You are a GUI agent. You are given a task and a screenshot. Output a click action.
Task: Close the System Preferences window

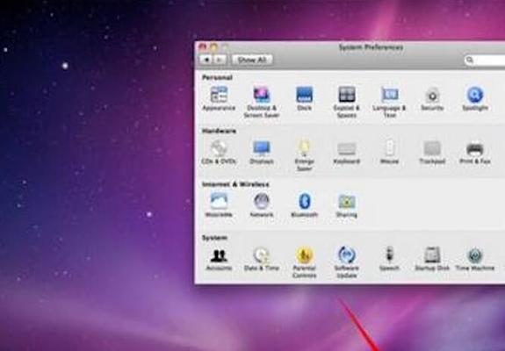pyautogui.click(x=203, y=47)
